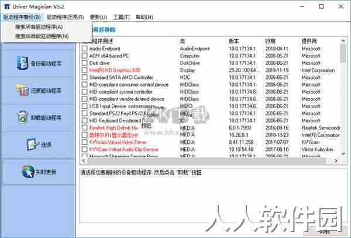
Task: Click the Intel Corporation provider cell
Action: [318, 70]
